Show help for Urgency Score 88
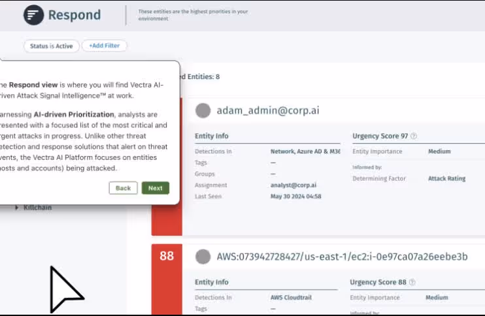Viewport: 485px width, 316px height. click(x=412, y=282)
